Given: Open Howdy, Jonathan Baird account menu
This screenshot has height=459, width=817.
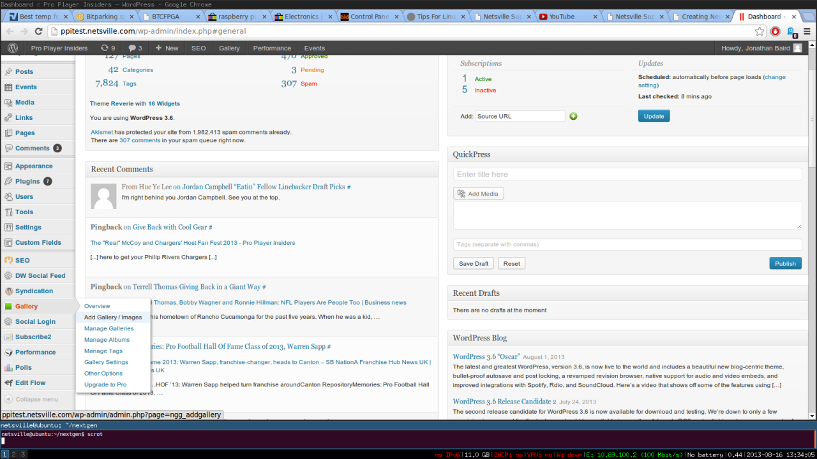Looking at the screenshot, I should [x=761, y=48].
